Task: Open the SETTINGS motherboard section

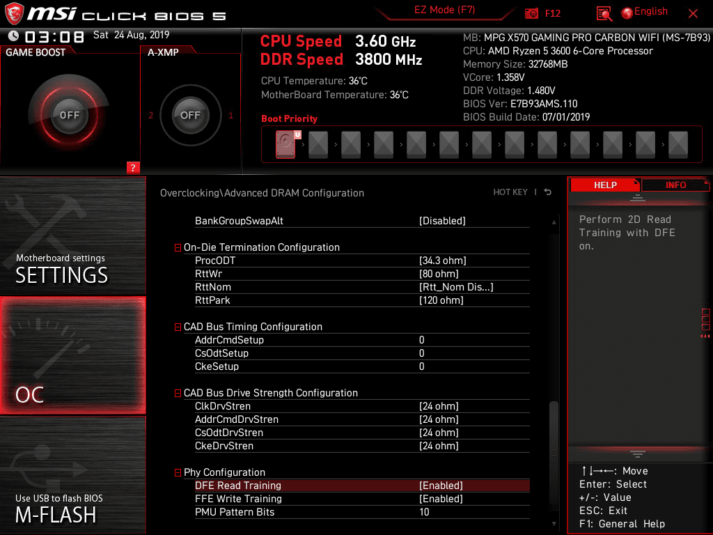Action: (72, 236)
